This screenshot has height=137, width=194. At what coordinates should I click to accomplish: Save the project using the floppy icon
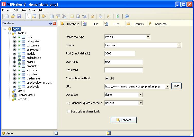19,16
